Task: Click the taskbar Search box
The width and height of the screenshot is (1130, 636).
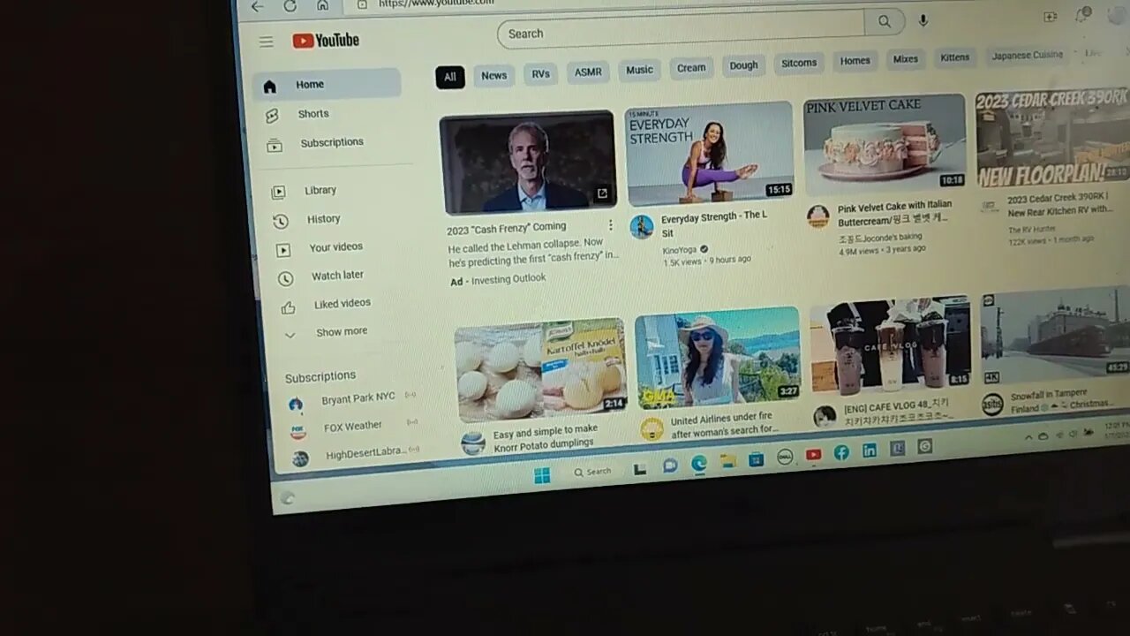Action: coord(592,472)
